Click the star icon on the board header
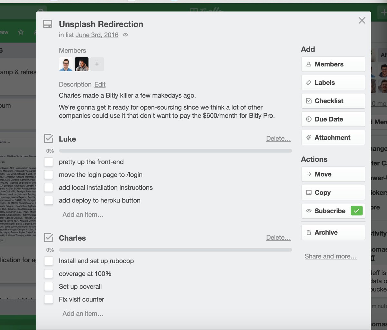 click(x=21, y=32)
